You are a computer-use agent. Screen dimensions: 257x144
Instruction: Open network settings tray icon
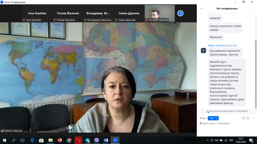226,140
